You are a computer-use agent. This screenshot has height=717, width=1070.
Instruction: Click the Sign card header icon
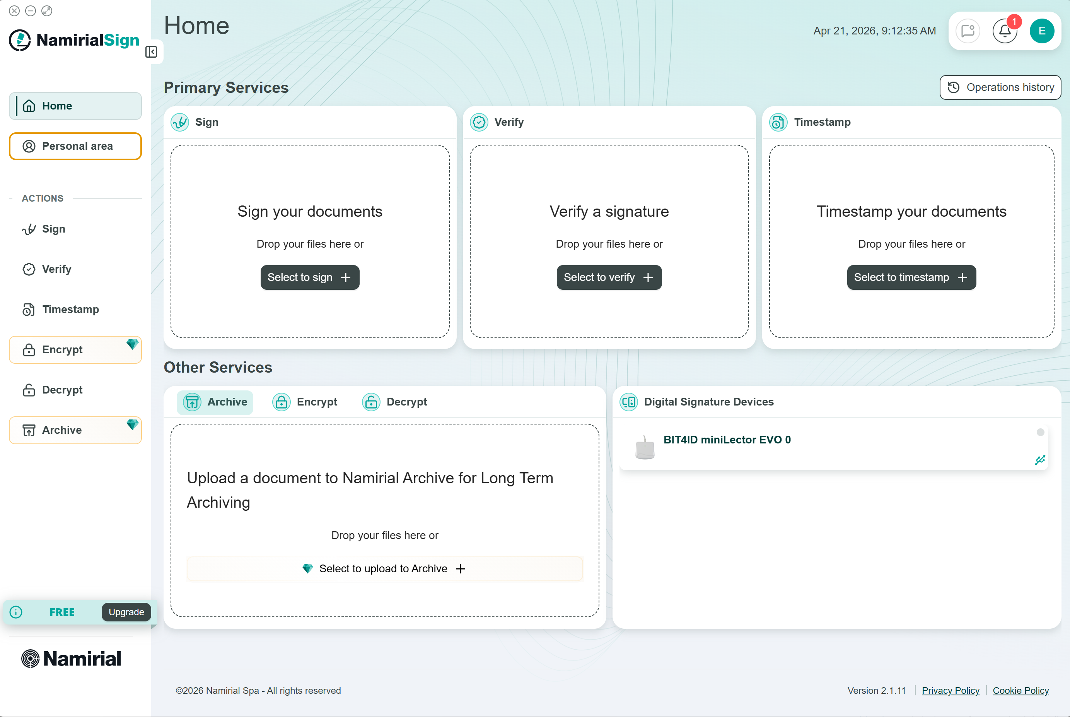tap(180, 122)
